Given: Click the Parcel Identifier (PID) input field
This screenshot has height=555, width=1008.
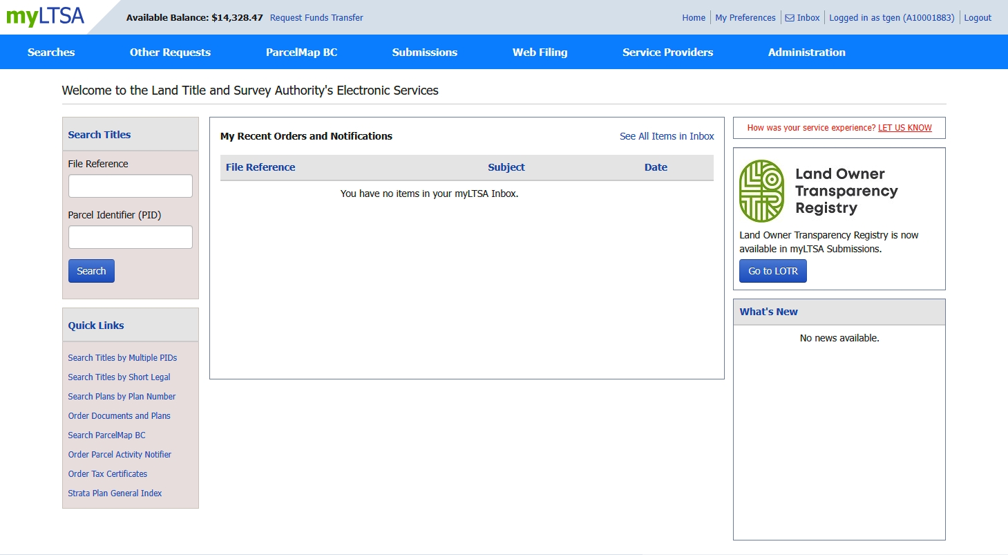Looking at the screenshot, I should pyautogui.click(x=131, y=237).
